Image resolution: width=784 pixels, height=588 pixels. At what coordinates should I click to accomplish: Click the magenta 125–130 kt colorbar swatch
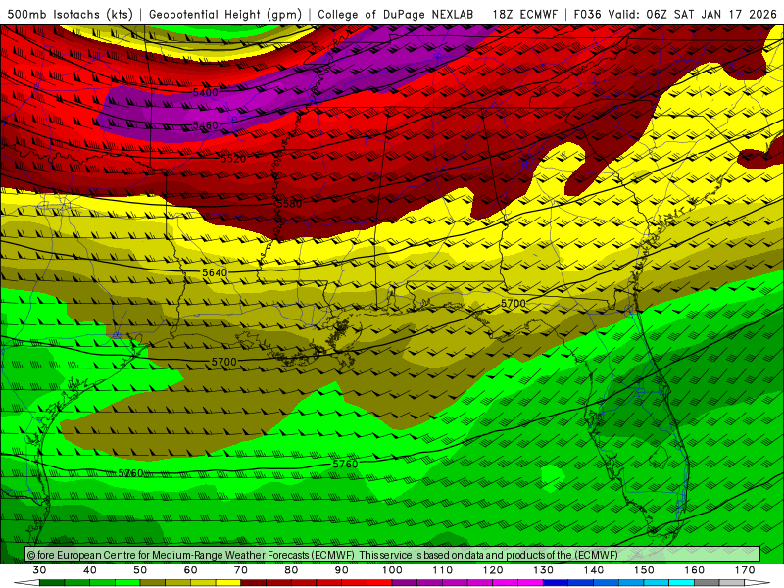(x=530, y=583)
